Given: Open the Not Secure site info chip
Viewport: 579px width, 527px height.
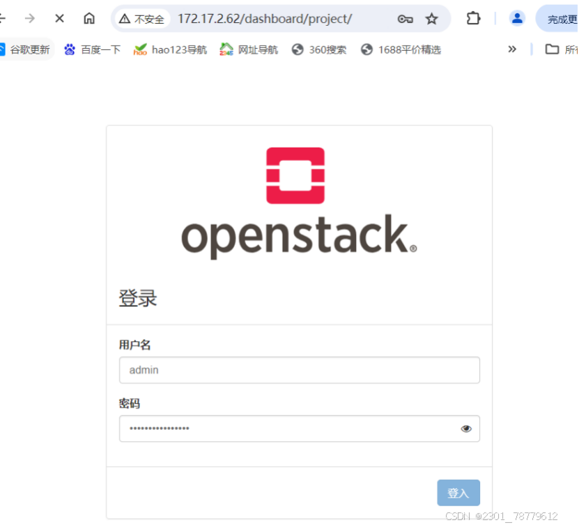Looking at the screenshot, I should tap(142, 19).
